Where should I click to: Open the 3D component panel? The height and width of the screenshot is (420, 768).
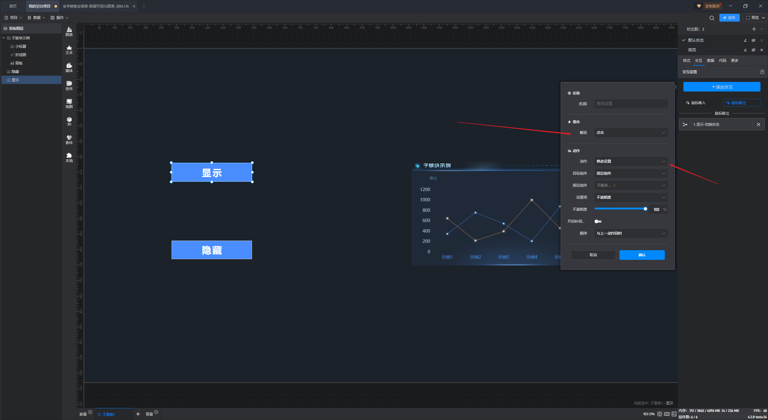point(69,121)
